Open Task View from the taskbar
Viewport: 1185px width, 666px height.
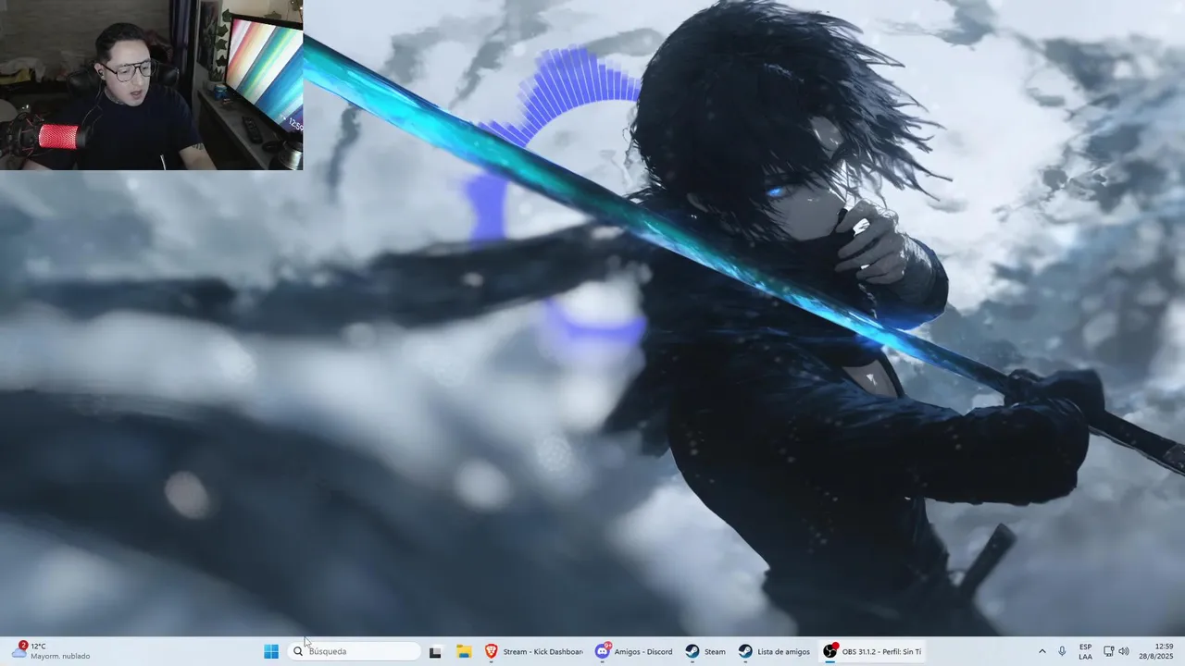coord(435,651)
